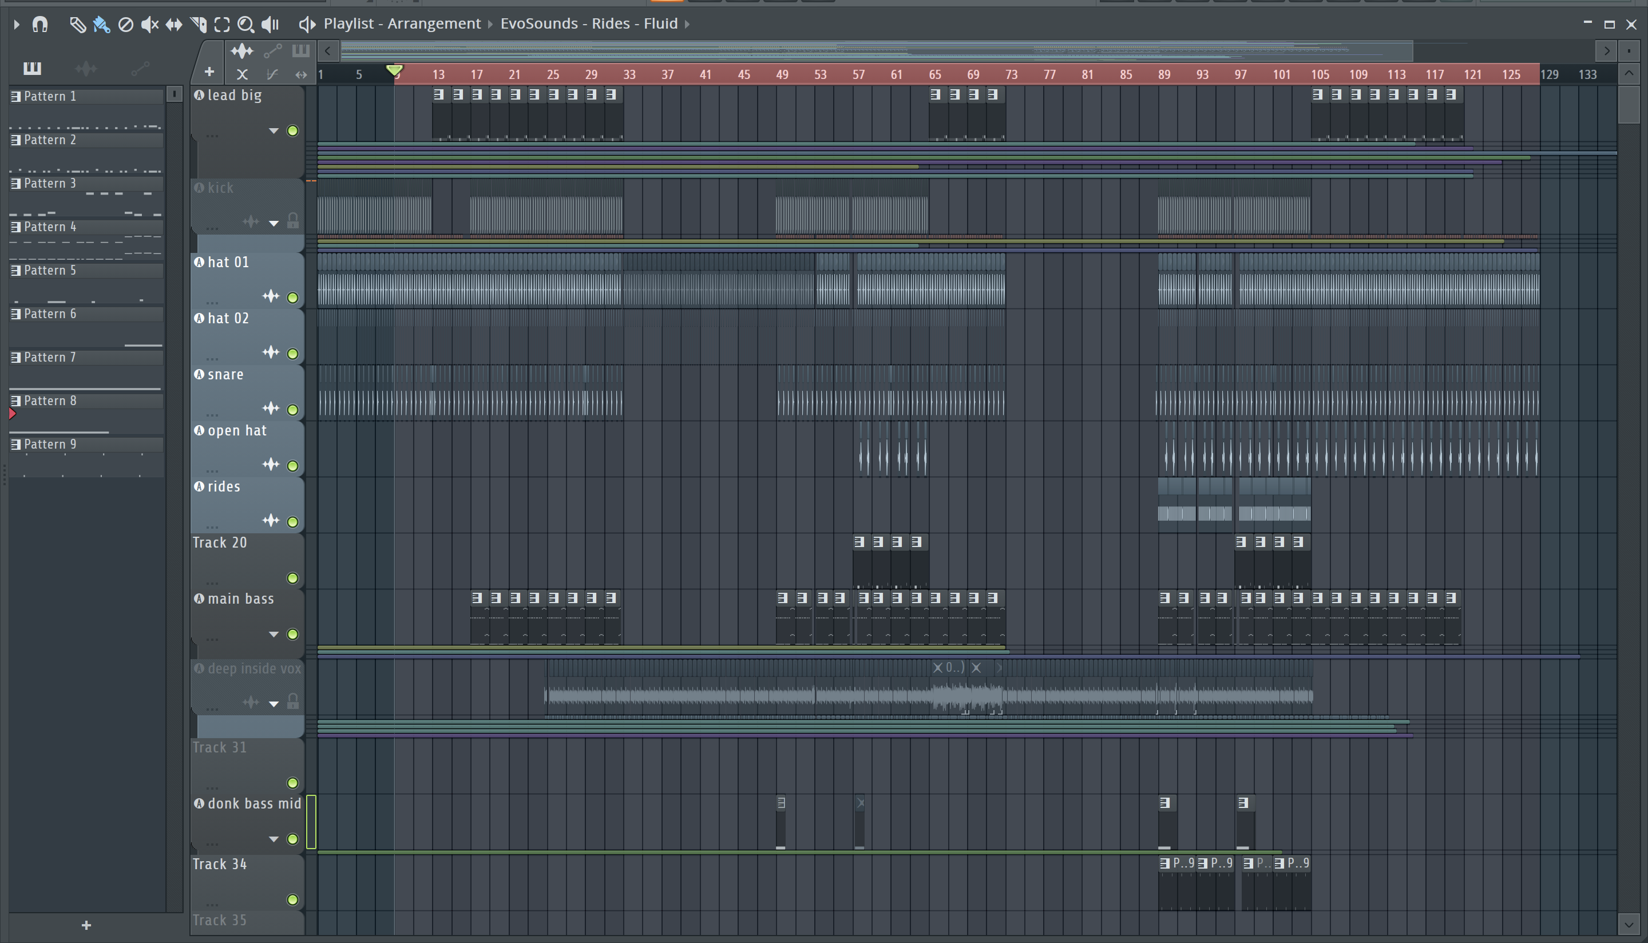Mute the hat 01 track
The image size is (1648, 943).
click(292, 298)
